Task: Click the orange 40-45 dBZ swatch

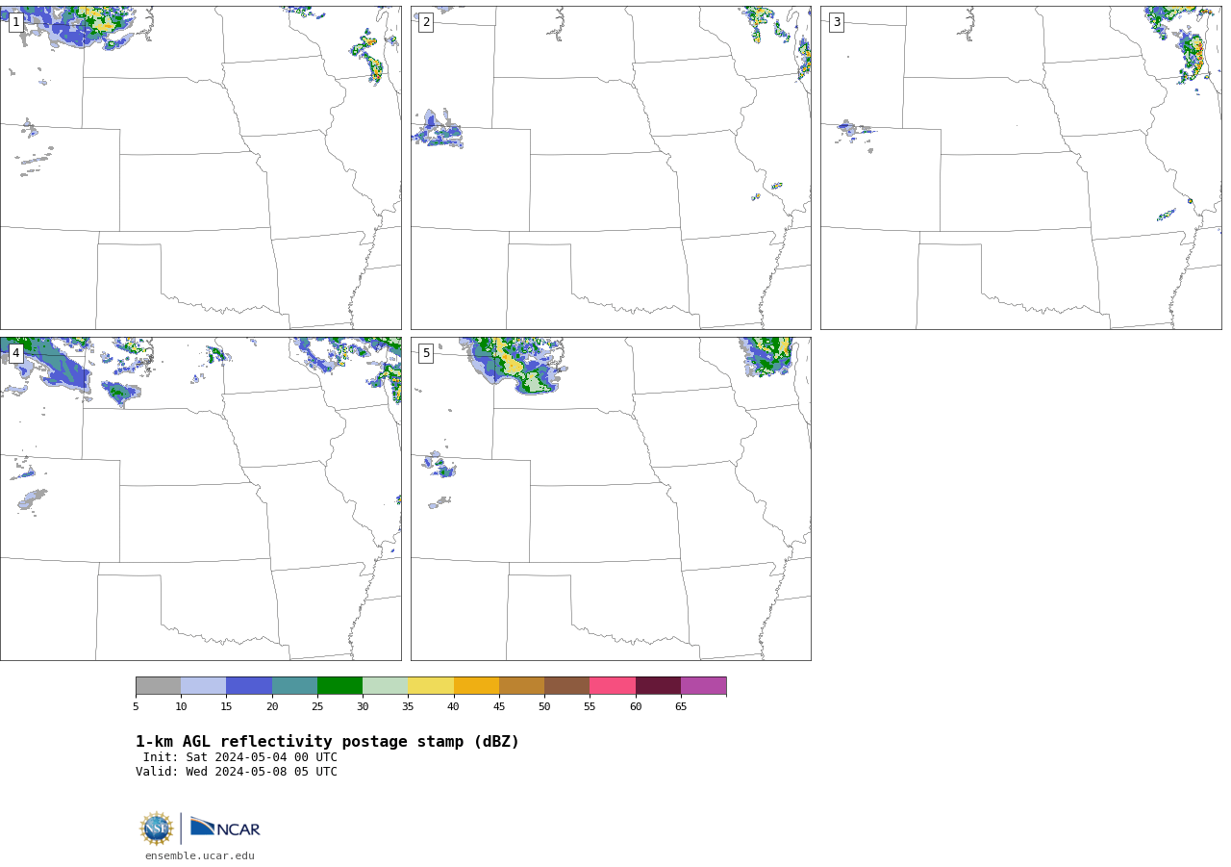Action: 476,686
